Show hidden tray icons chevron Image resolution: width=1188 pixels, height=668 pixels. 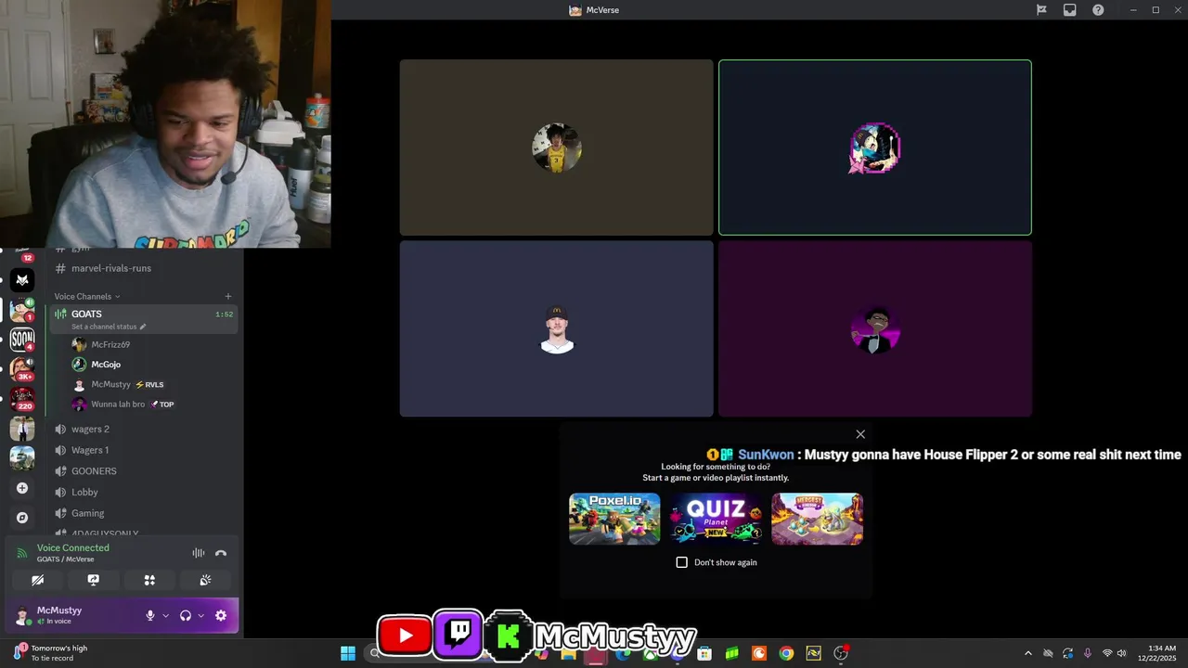[x=1027, y=653]
